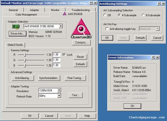Click Help in the main properties window
The image size is (167, 121).
coord(87,116)
